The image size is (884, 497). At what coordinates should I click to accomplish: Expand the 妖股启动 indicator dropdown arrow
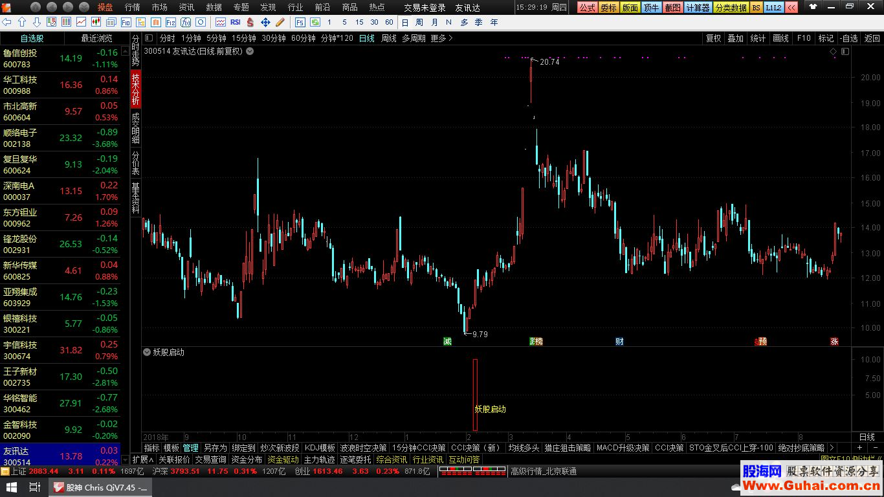pyautogui.click(x=147, y=352)
